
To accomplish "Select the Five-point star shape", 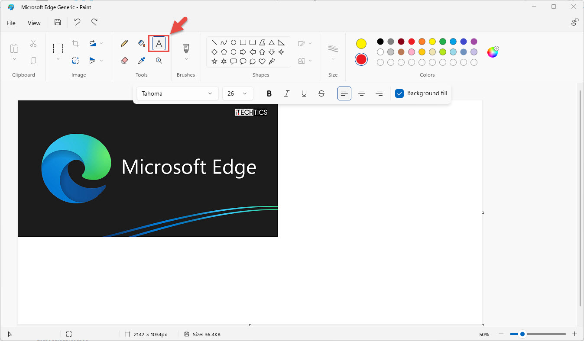I will (214, 61).
